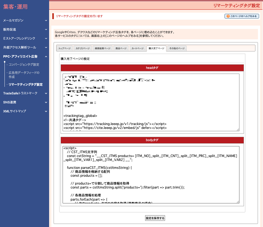
Task: Click the help question-mark icon
Action: click(228, 16)
